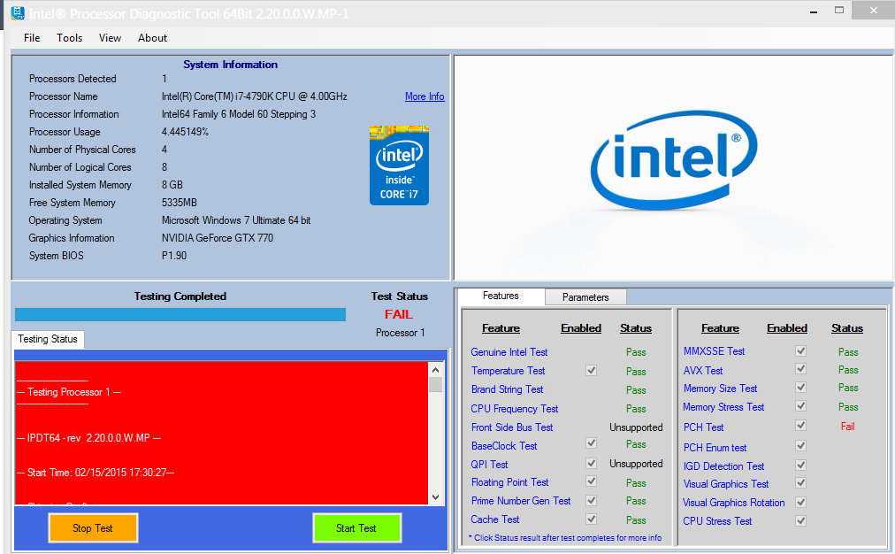Viewport: 895px width, 554px height.
Task: Toggle the CPU Stress Test checkbox
Action: pos(801,520)
